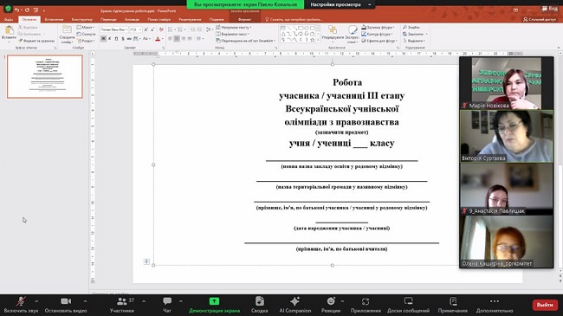This screenshot has width=563, height=316.
Task: Launch AI Companion from the Zoom toolbar
Action: click(295, 305)
